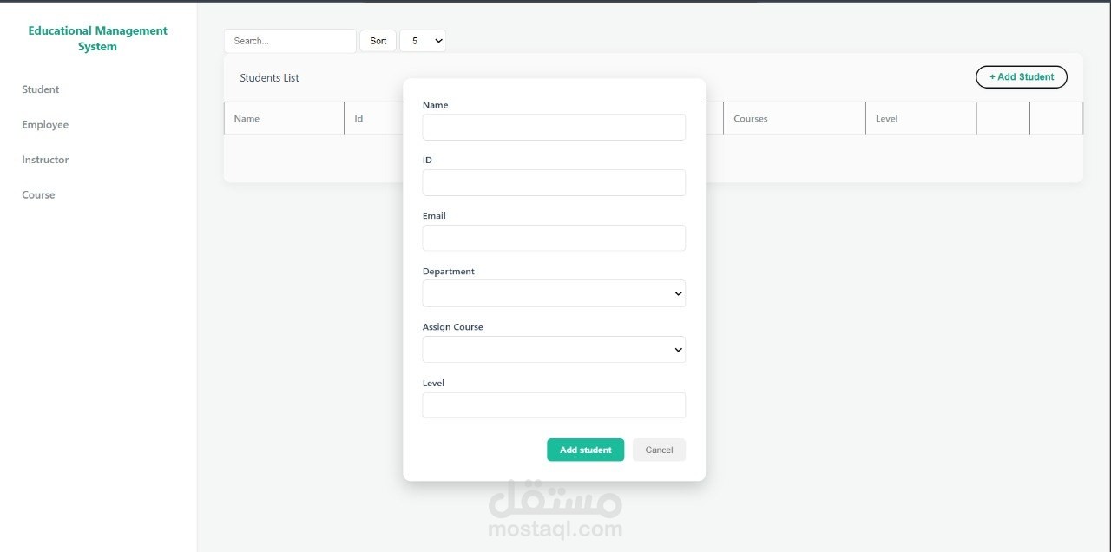Open the page size dropdown showing 5
Image resolution: width=1111 pixels, height=552 pixels.
[x=423, y=41]
